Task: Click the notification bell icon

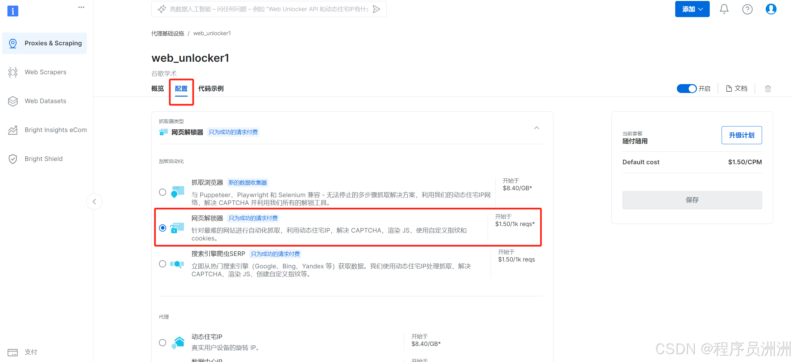Action: (x=724, y=9)
